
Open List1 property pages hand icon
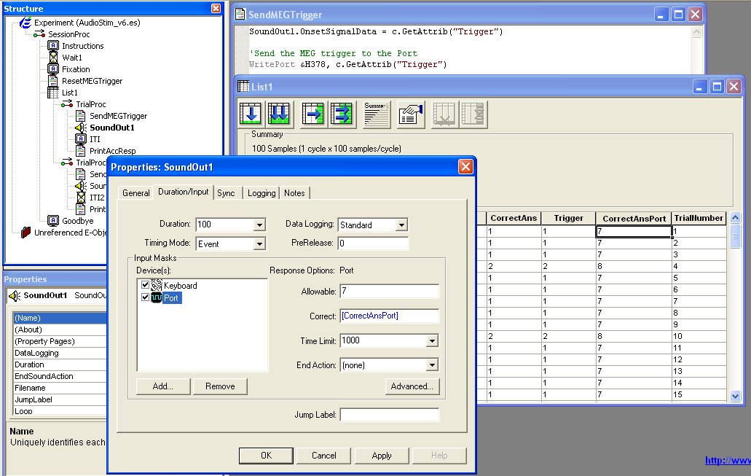(x=411, y=114)
